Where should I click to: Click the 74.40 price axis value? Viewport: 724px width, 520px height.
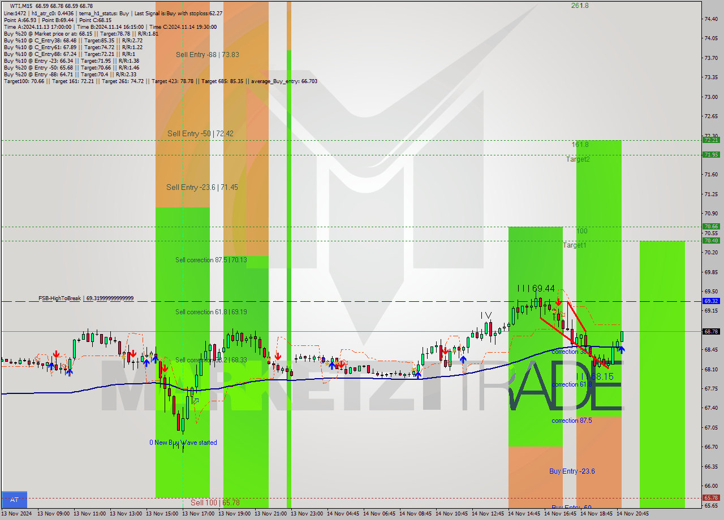(x=711, y=19)
